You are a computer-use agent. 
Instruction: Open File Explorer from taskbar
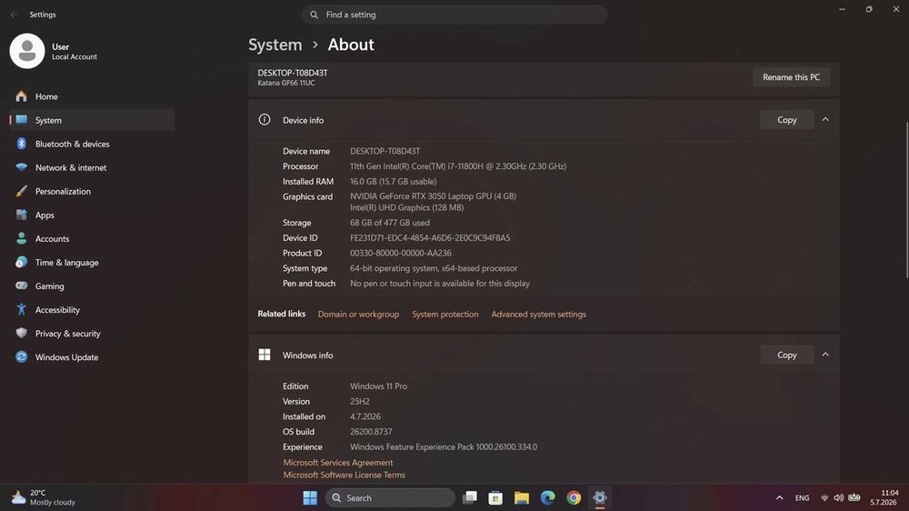522,497
